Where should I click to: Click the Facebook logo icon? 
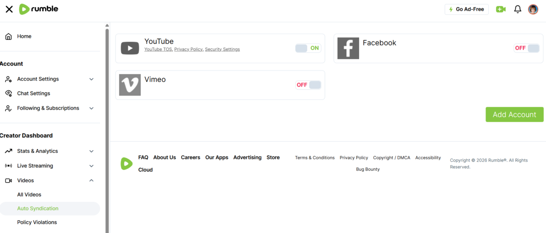coord(349,48)
